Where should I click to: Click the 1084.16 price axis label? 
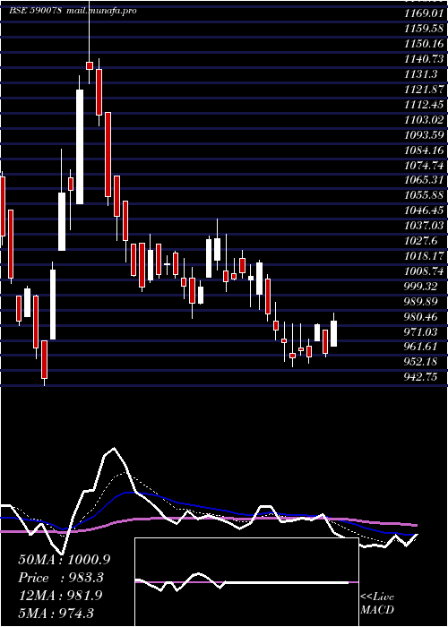[424, 150]
